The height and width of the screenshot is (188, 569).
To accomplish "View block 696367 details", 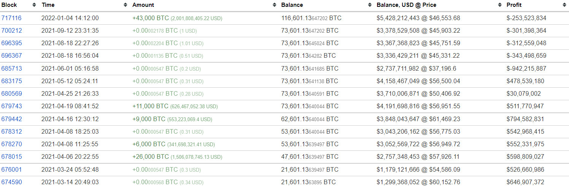I will click(12, 55).
